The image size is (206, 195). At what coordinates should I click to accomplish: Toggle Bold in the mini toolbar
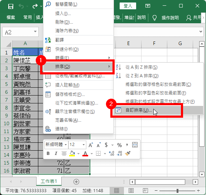pyautogui.click(x=48, y=153)
